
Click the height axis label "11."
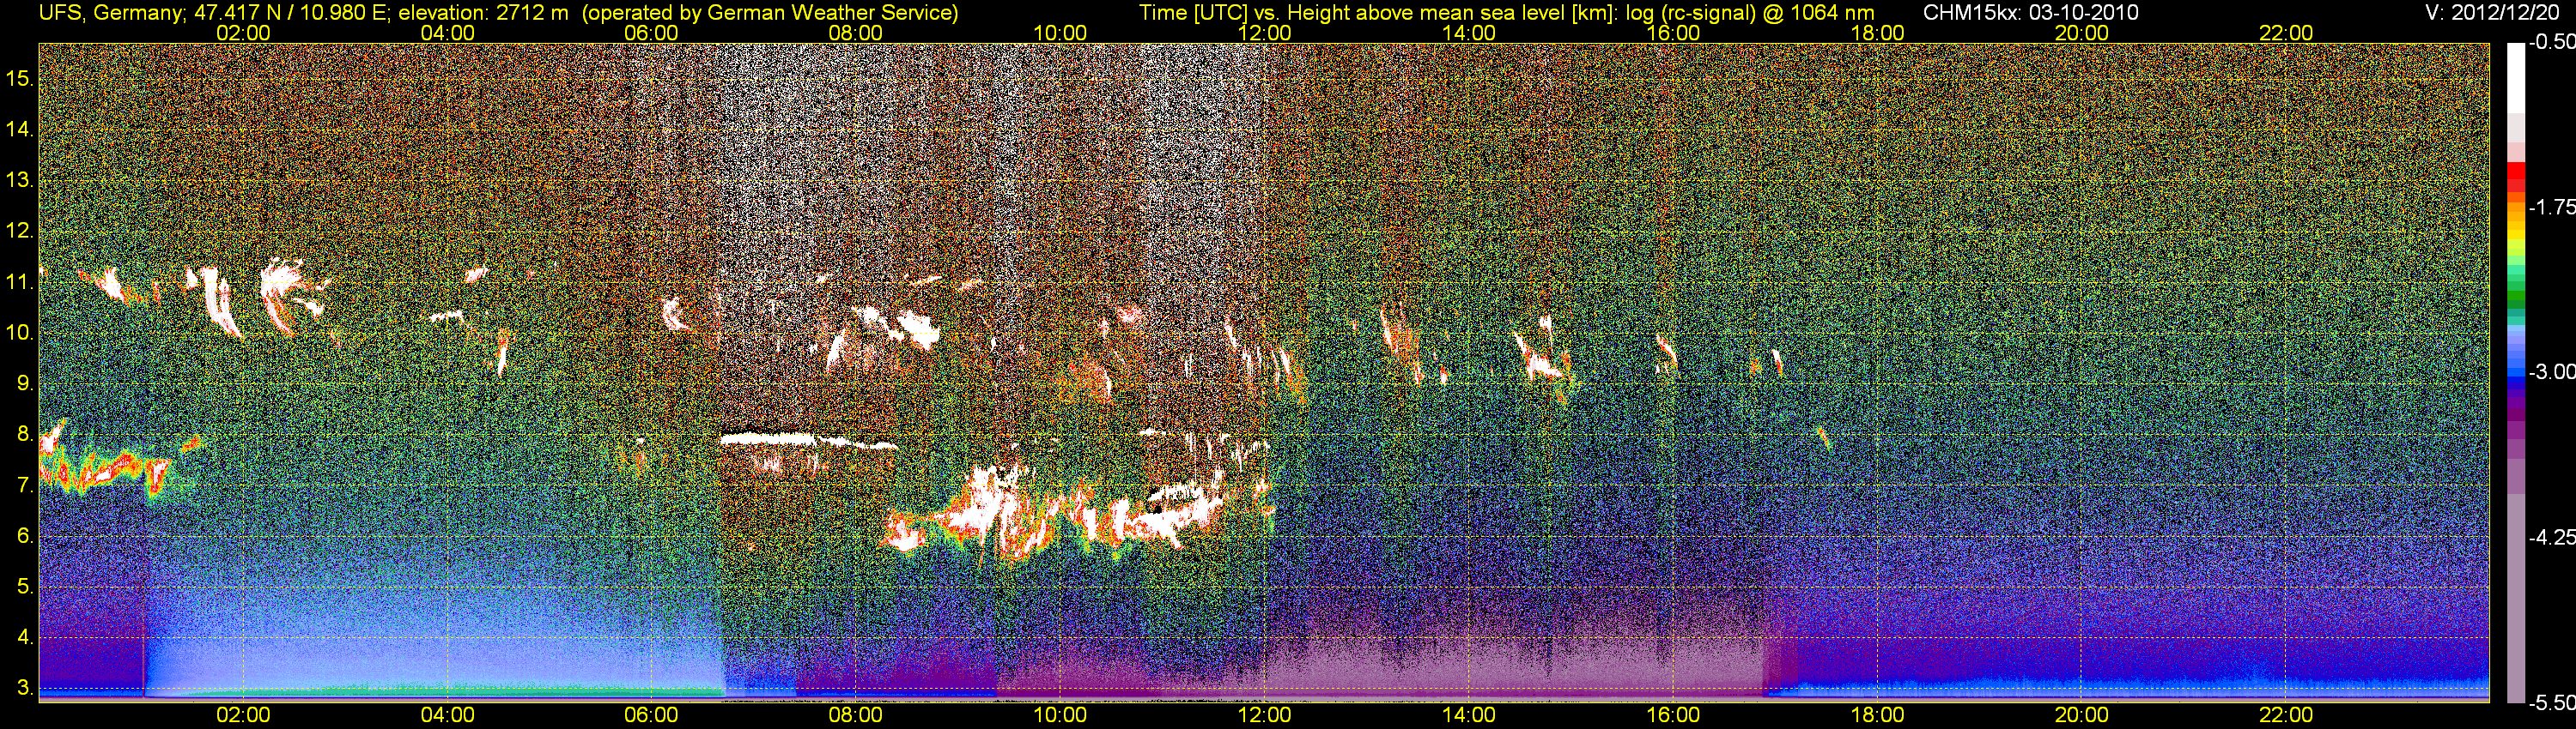(x=19, y=281)
